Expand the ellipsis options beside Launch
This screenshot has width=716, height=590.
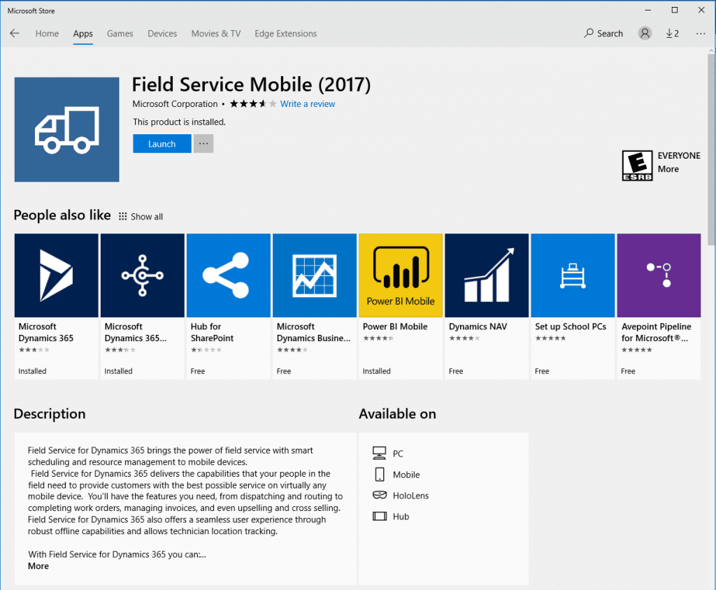tap(203, 144)
